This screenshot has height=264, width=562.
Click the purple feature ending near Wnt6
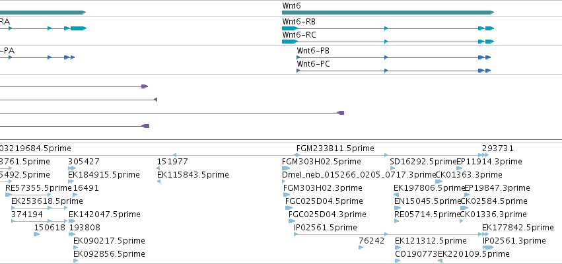[x=170, y=114]
